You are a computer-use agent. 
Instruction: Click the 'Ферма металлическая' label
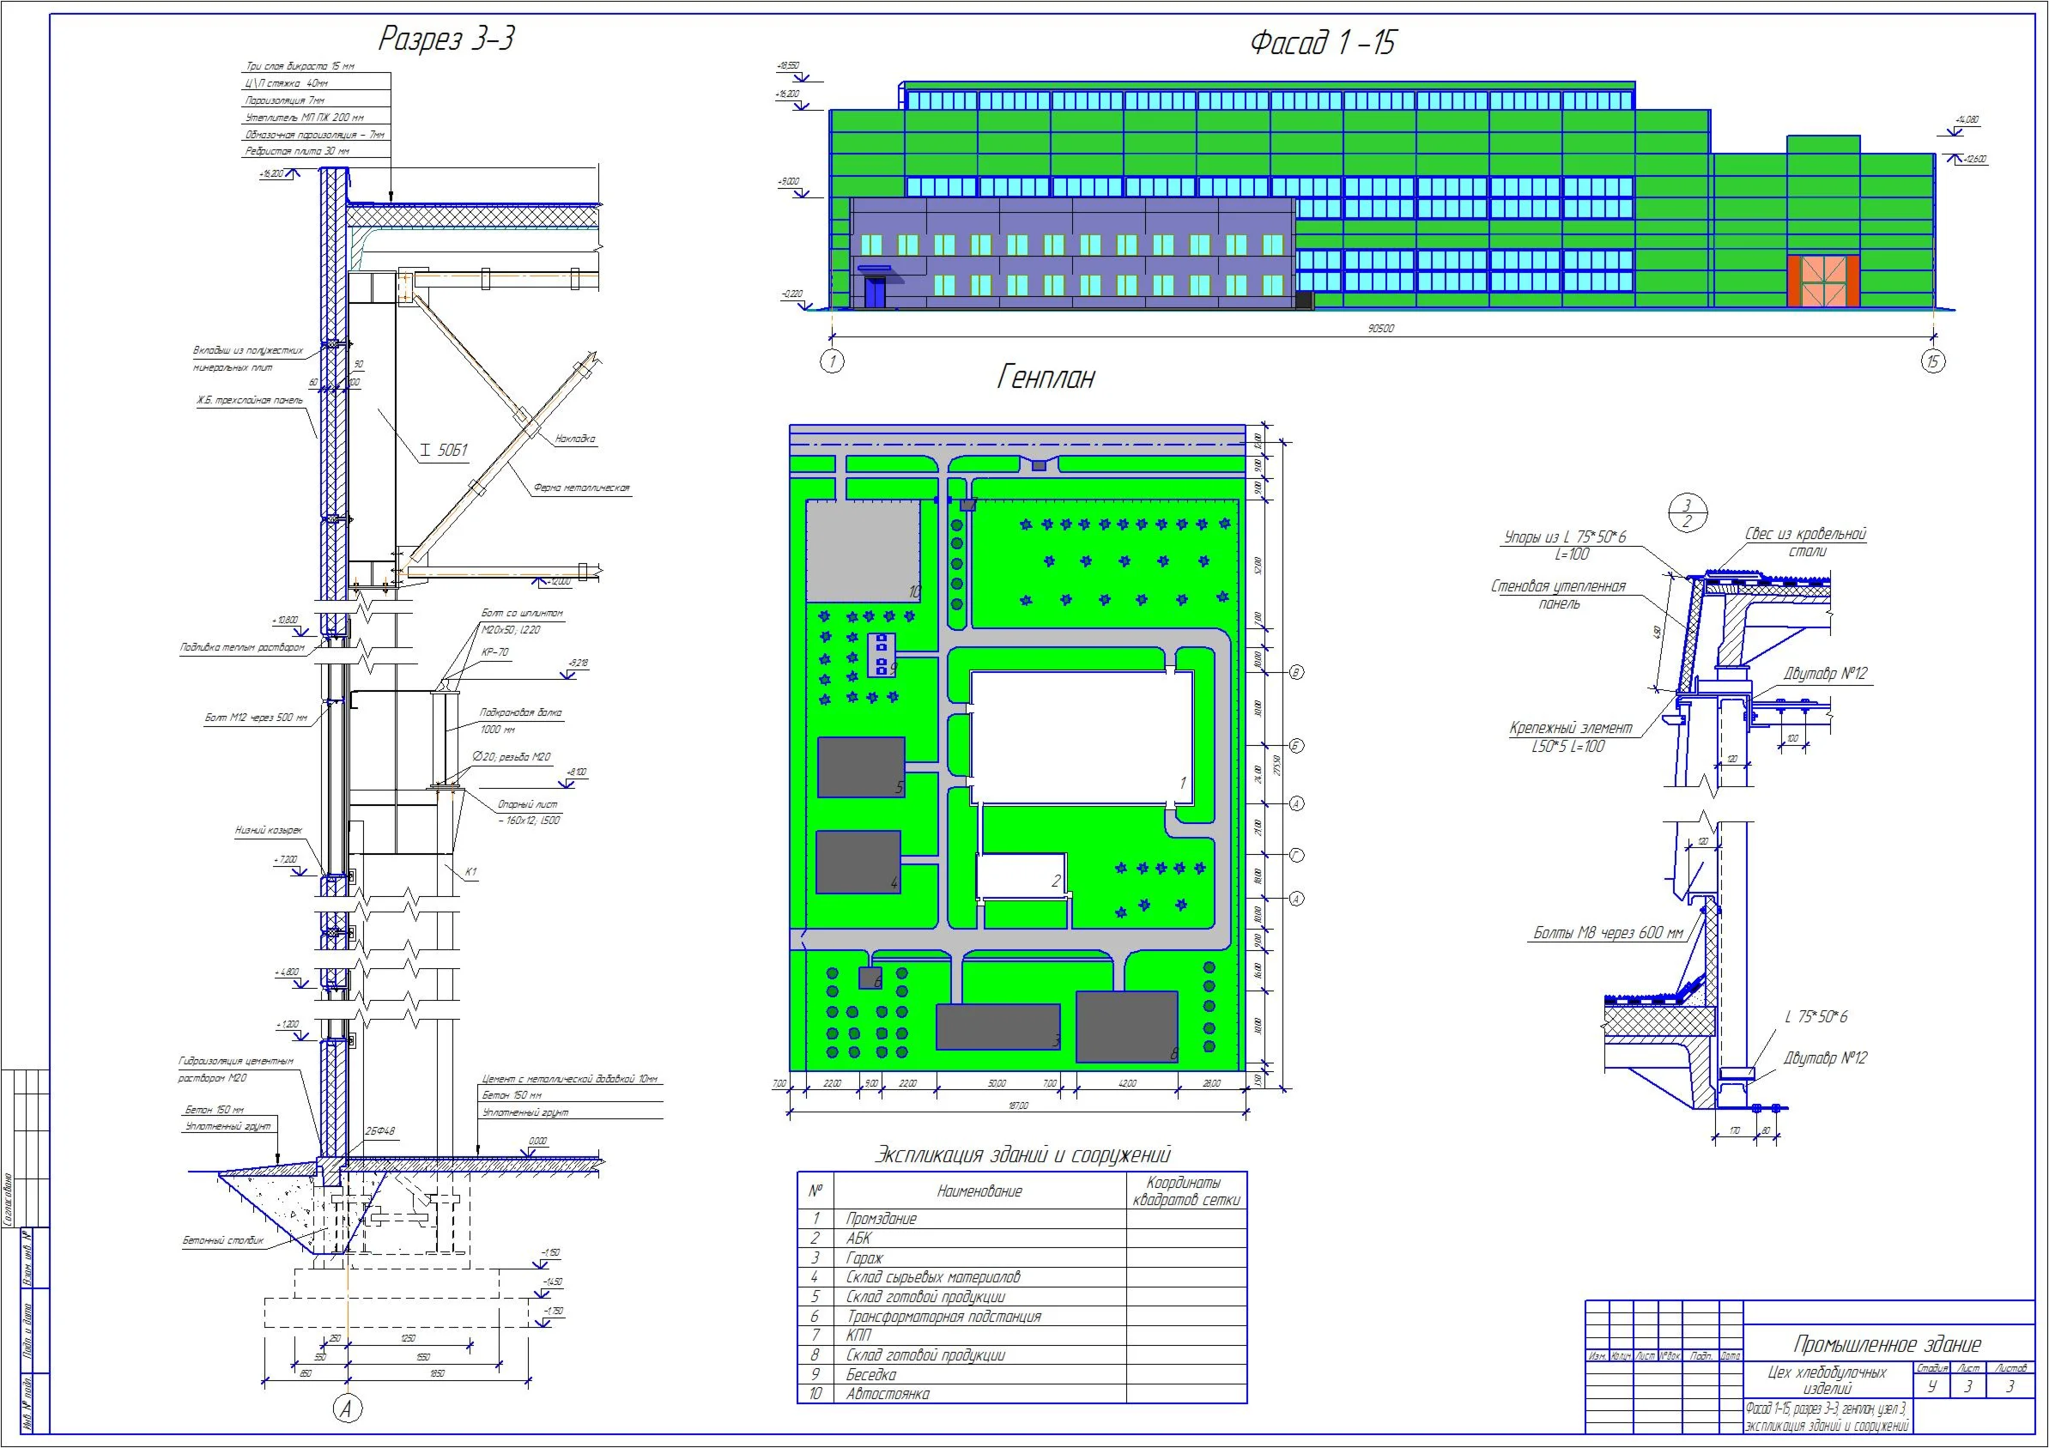[581, 488]
